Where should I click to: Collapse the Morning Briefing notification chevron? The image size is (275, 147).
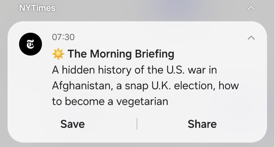pos(251,38)
